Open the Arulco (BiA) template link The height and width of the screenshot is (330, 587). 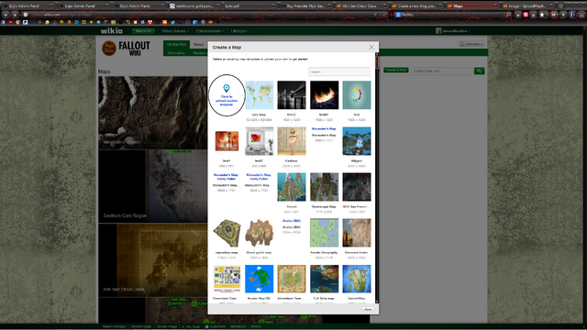(x=292, y=221)
